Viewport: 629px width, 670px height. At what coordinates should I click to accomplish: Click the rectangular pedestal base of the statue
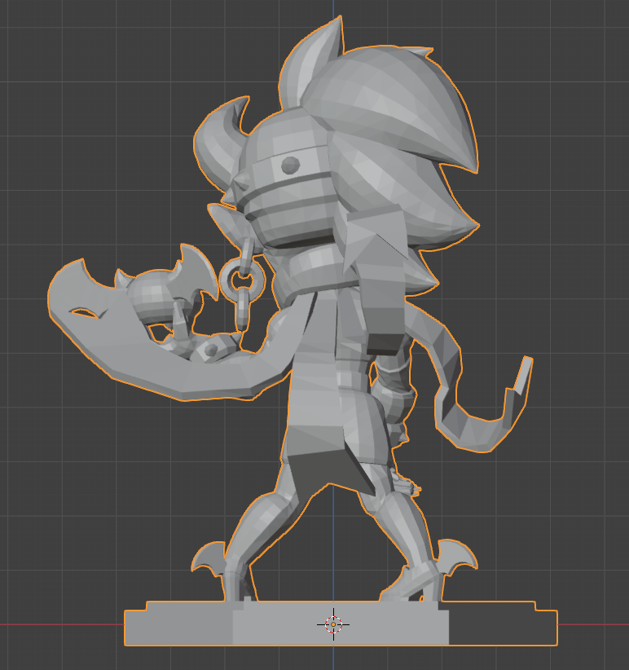tap(341, 623)
